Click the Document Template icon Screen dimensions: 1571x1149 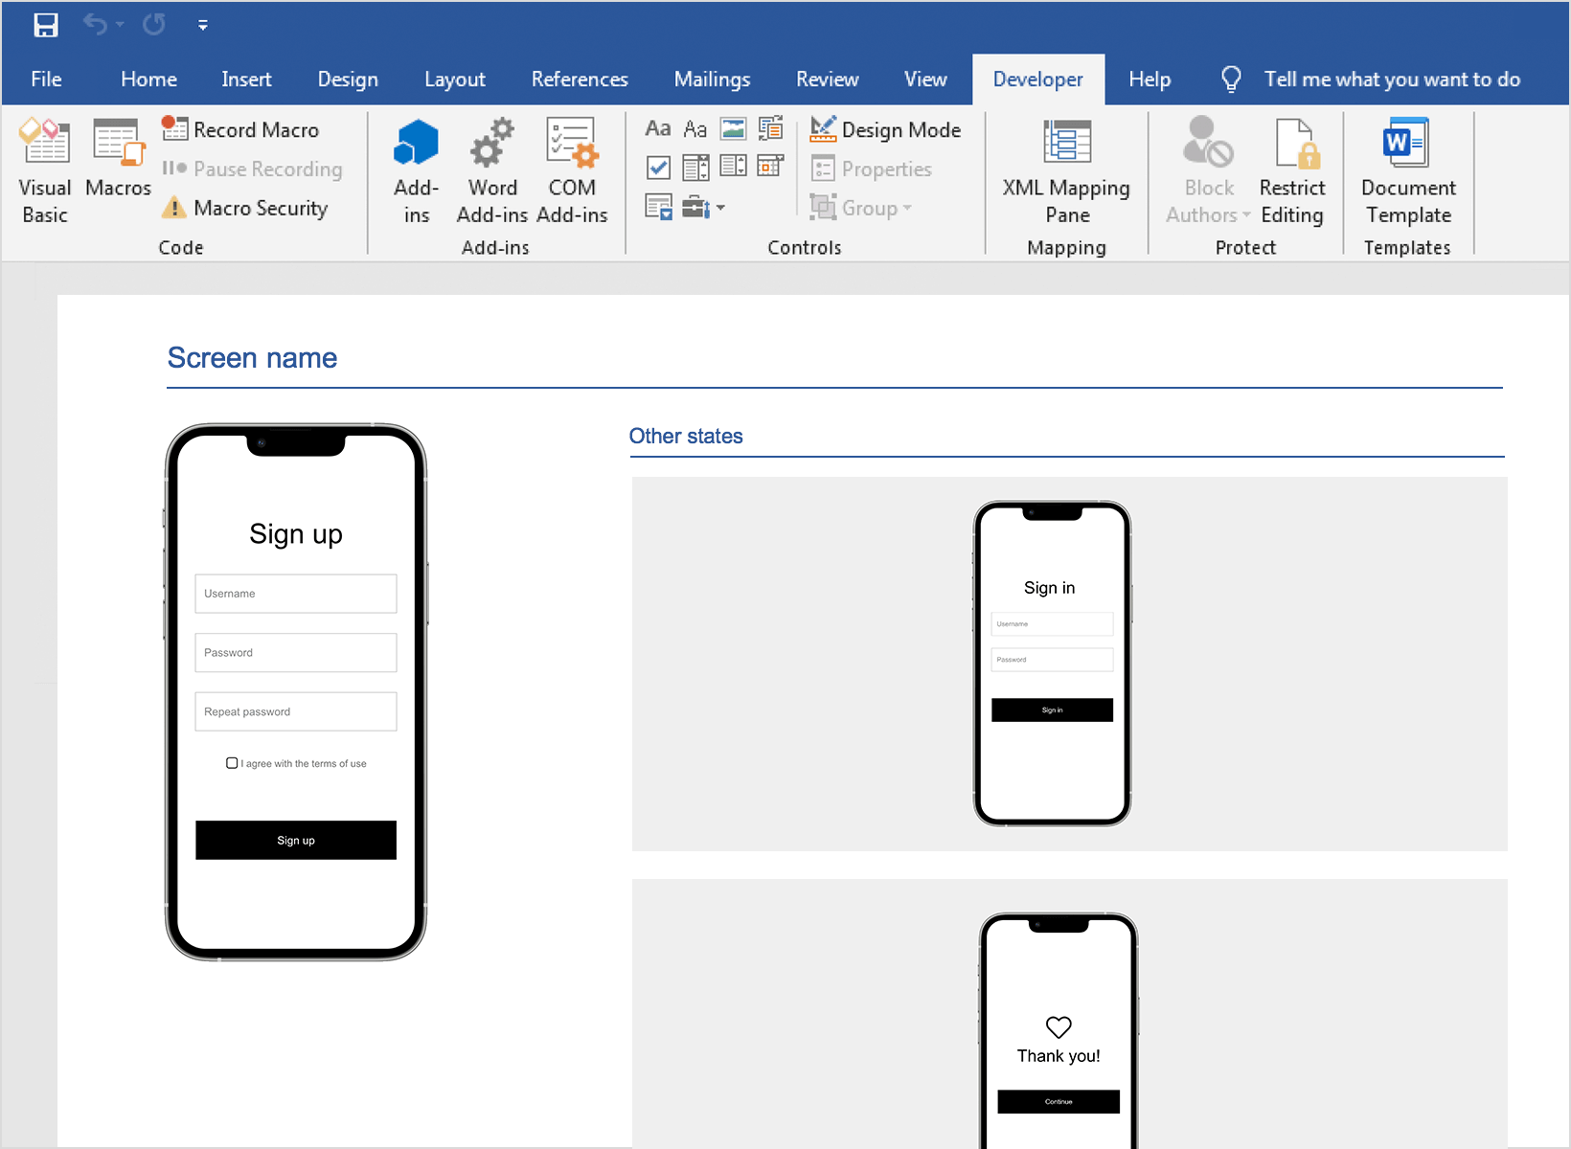coord(1407,170)
